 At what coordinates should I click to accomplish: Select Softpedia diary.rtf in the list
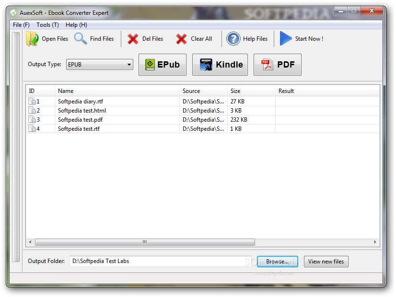81,102
